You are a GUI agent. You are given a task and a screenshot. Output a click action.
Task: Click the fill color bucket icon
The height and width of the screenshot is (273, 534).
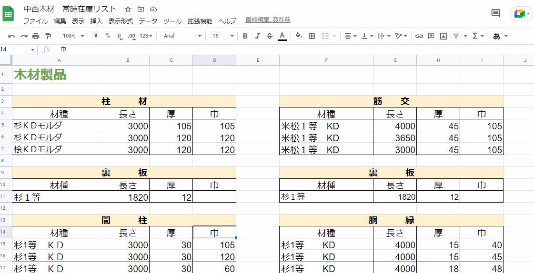click(299, 36)
